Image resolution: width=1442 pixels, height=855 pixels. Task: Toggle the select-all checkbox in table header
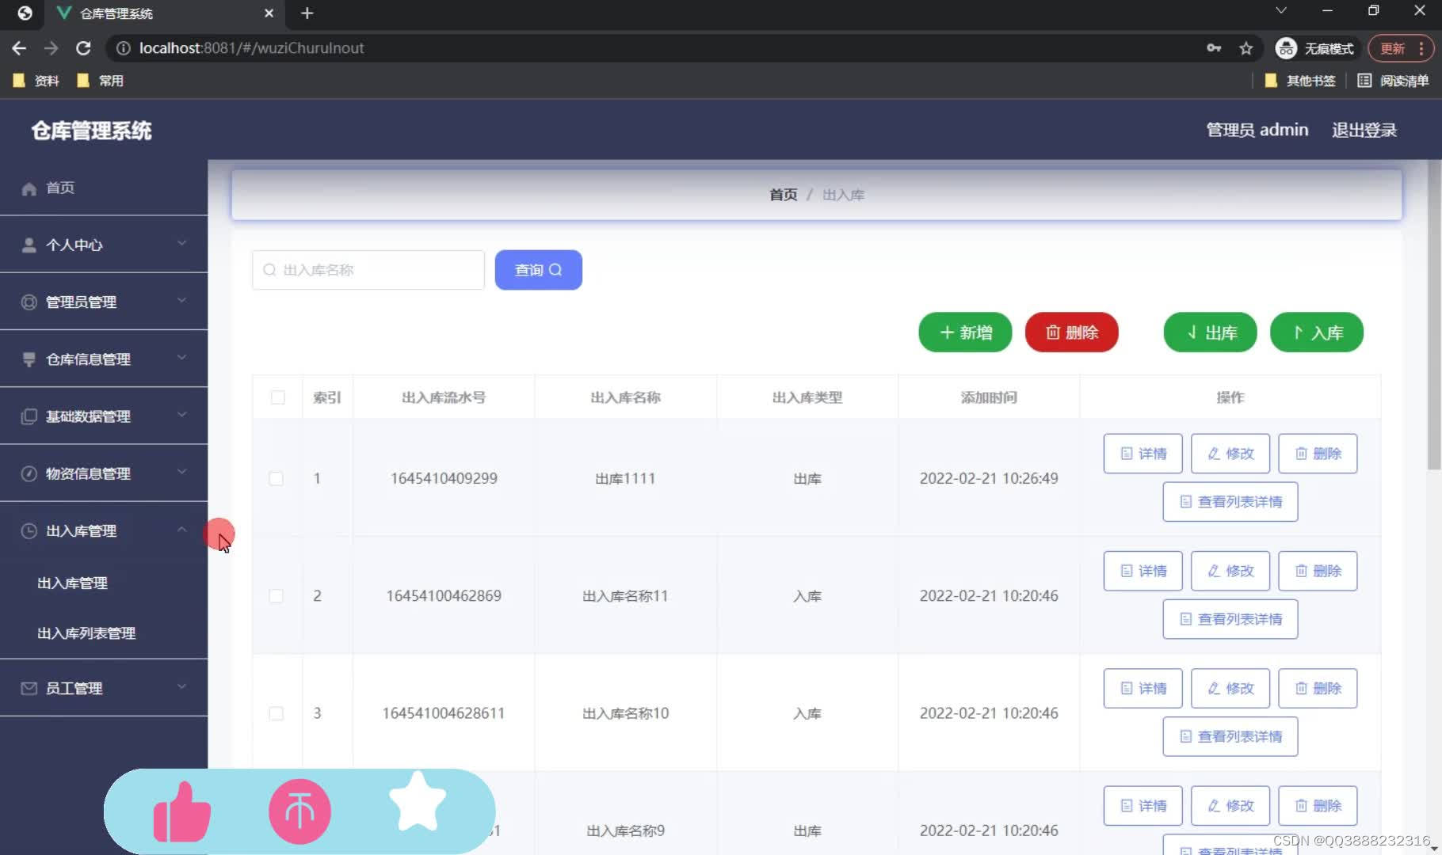click(x=277, y=397)
